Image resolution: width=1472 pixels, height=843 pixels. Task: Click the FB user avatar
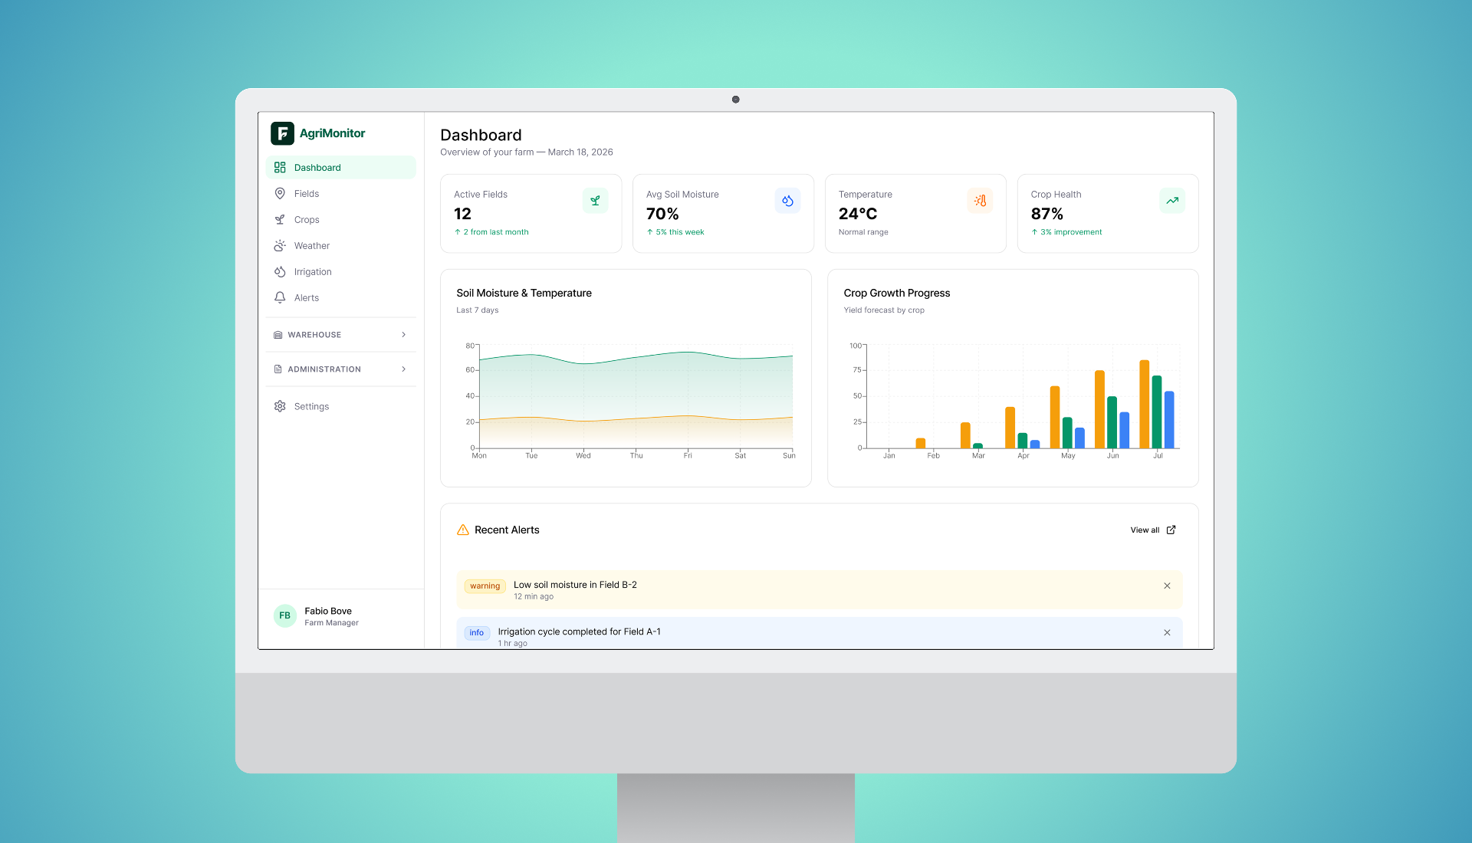tap(285, 616)
